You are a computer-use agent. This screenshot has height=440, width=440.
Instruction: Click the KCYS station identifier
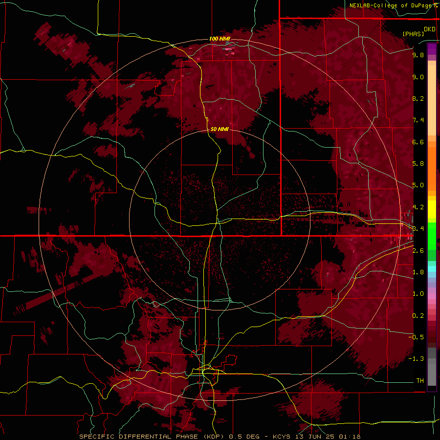[x=281, y=437]
